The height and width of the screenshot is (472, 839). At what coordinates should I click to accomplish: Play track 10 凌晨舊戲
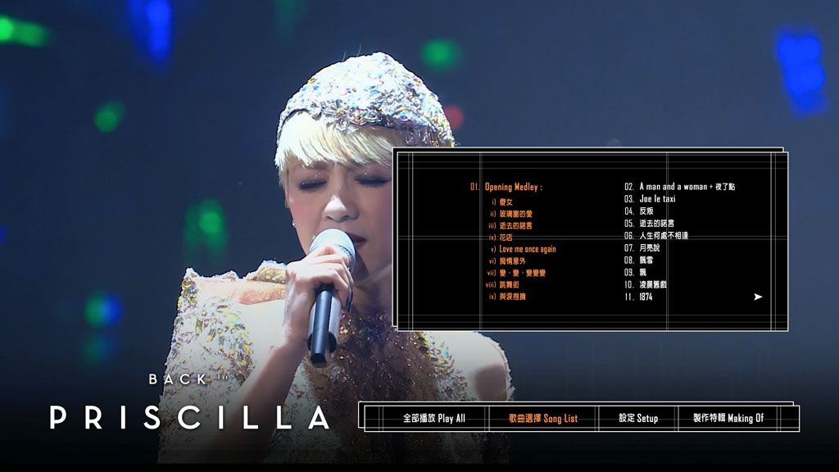(646, 284)
